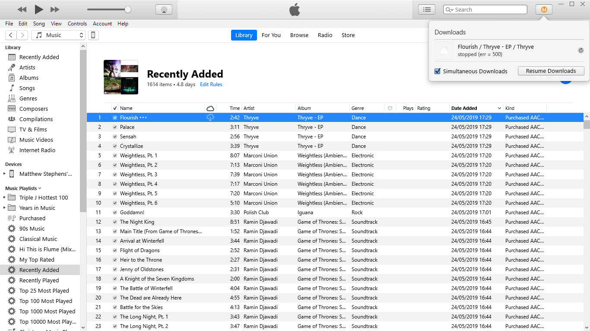
Task: Uncheck Flight of Dragons checkbox
Action: [x=115, y=250]
